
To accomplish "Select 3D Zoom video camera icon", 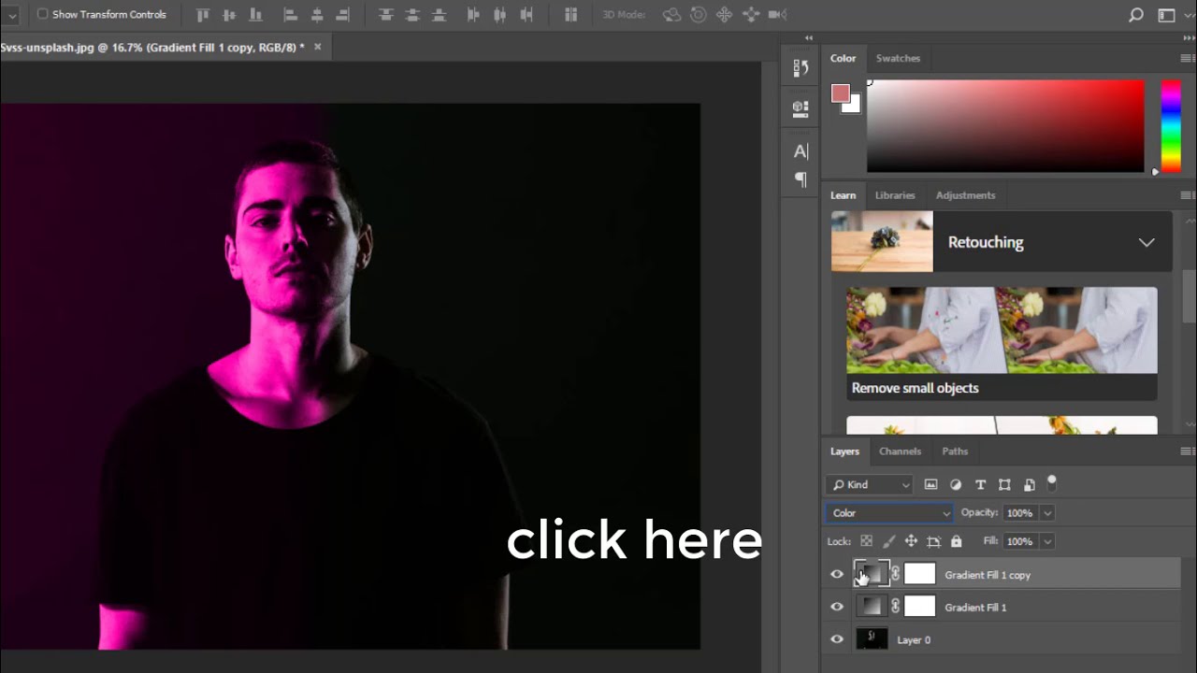I will pos(776,14).
